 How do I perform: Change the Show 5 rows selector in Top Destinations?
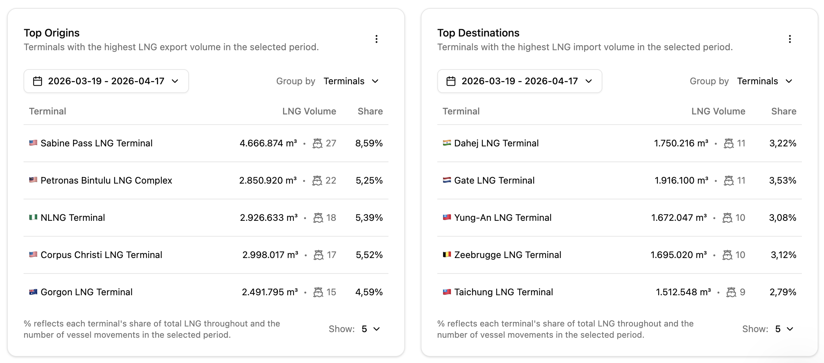tap(784, 329)
